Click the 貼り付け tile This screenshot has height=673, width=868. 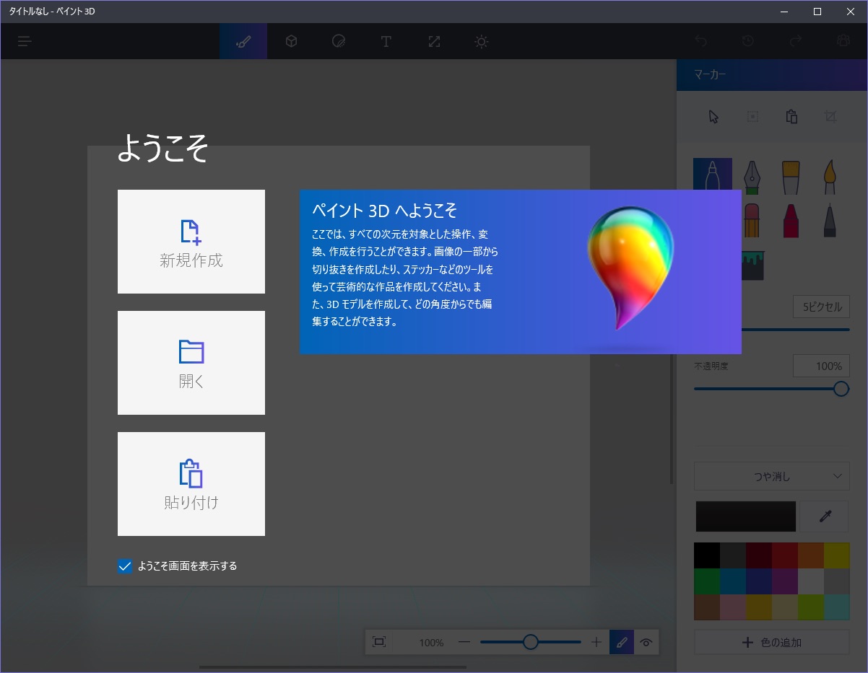pyautogui.click(x=191, y=484)
